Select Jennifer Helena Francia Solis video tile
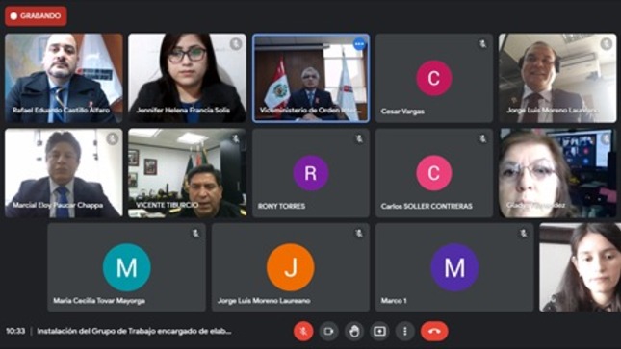Image resolution: width=621 pixels, height=349 pixels. click(187, 78)
